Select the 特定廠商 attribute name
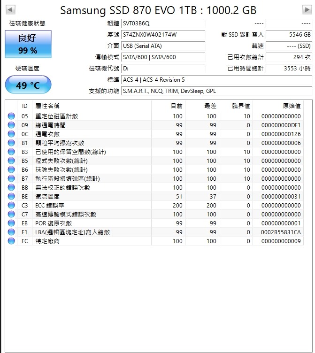Viewport: 315px width, 353px height. click(x=47, y=241)
